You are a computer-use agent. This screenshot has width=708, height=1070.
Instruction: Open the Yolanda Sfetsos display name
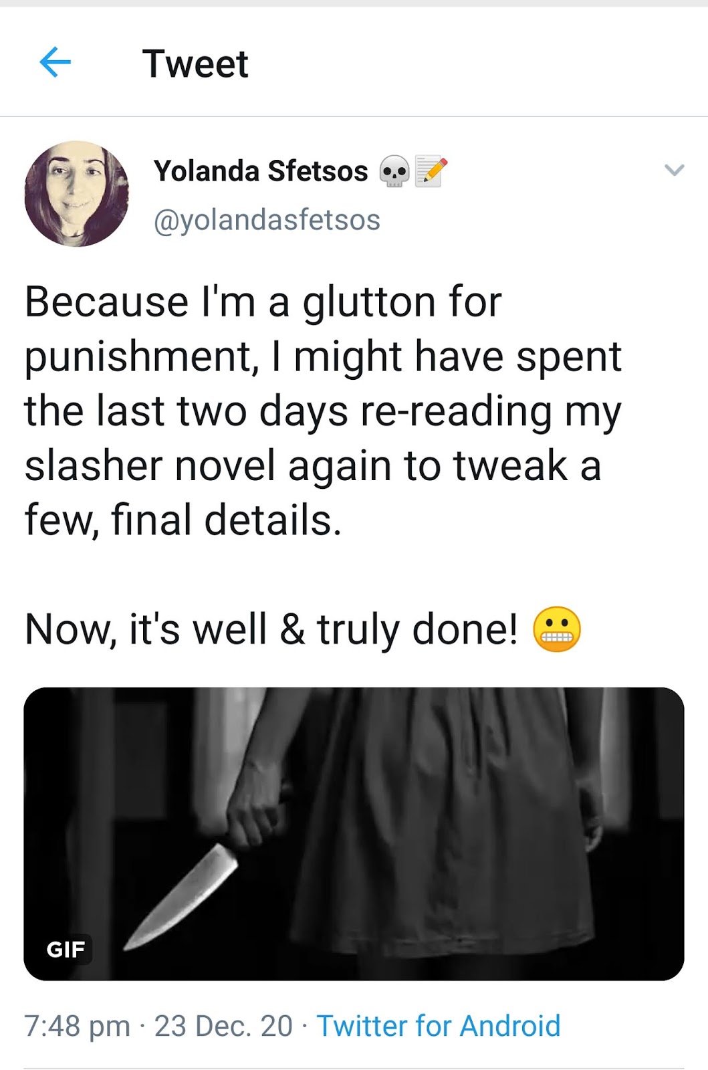click(261, 171)
